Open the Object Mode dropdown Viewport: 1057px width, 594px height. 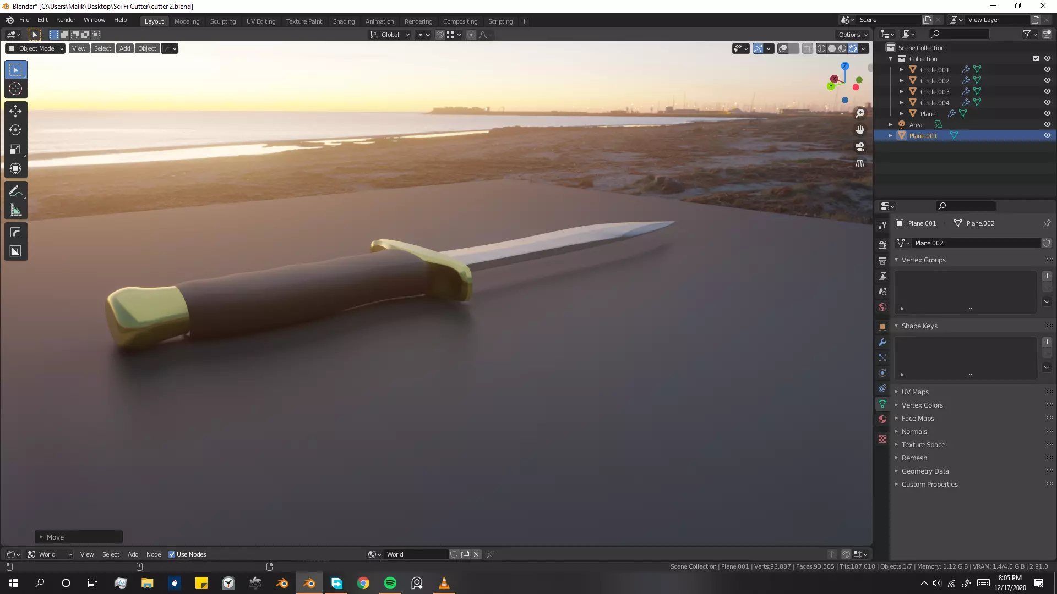click(x=35, y=48)
